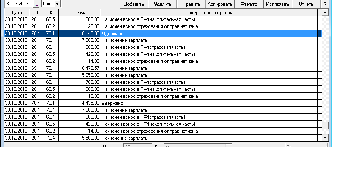Click Править to edit the entry
Screen dimensions: 338x189
tap(191, 4)
